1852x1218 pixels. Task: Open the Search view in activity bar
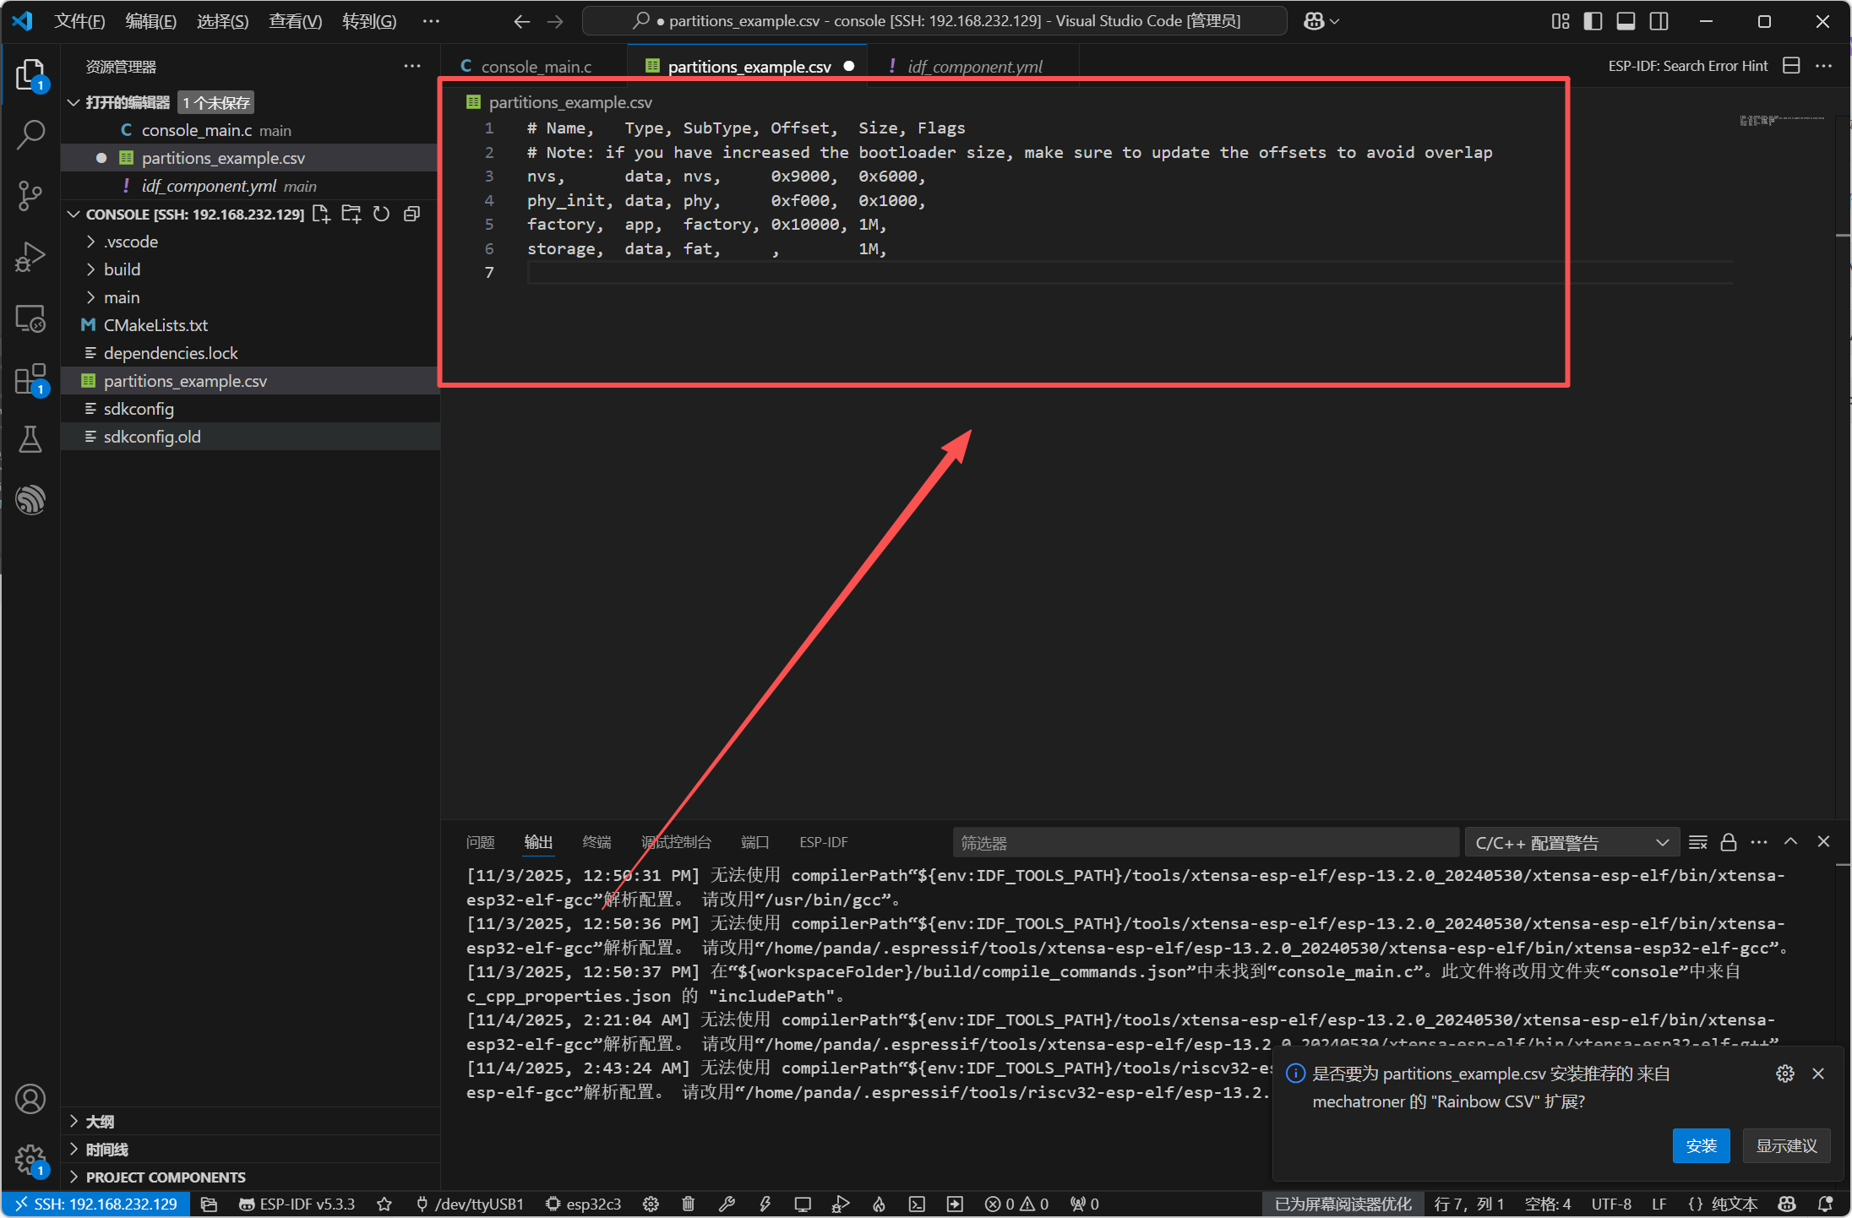click(30, 134)
